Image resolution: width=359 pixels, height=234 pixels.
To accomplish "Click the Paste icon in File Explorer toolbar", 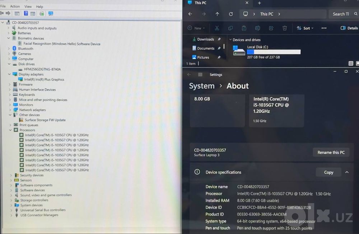I will pyautogui.click(x=244, y=28).
